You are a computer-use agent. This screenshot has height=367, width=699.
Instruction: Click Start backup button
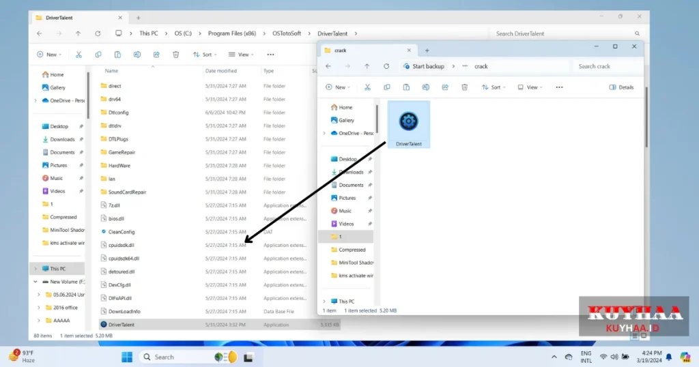tap(423, 66)
